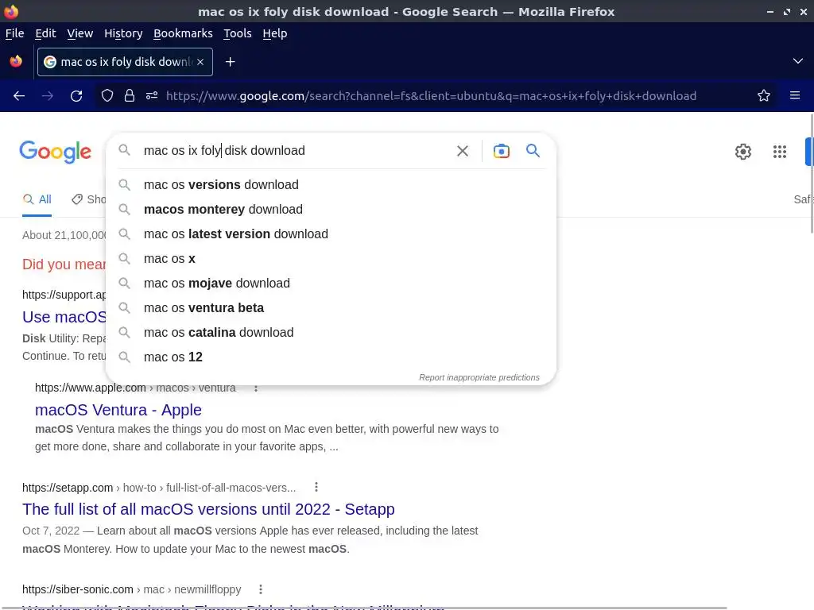This screenshot has height=610, width=814.
Task: Click the Did you mean text
Action: pyautogui.click(x=64, y=264)
